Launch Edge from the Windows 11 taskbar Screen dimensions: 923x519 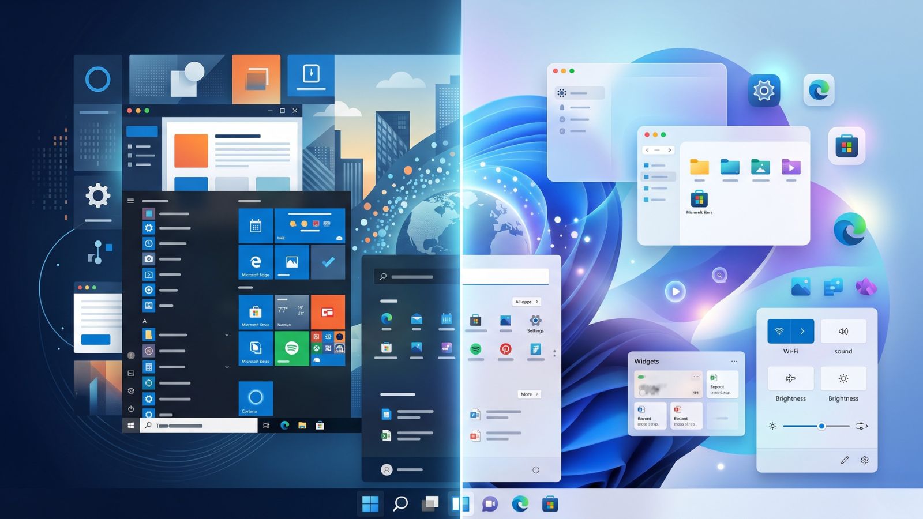(520, 504)
